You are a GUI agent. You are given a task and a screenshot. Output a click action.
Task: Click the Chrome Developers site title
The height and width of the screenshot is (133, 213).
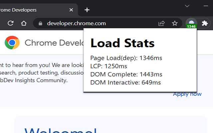54,43
